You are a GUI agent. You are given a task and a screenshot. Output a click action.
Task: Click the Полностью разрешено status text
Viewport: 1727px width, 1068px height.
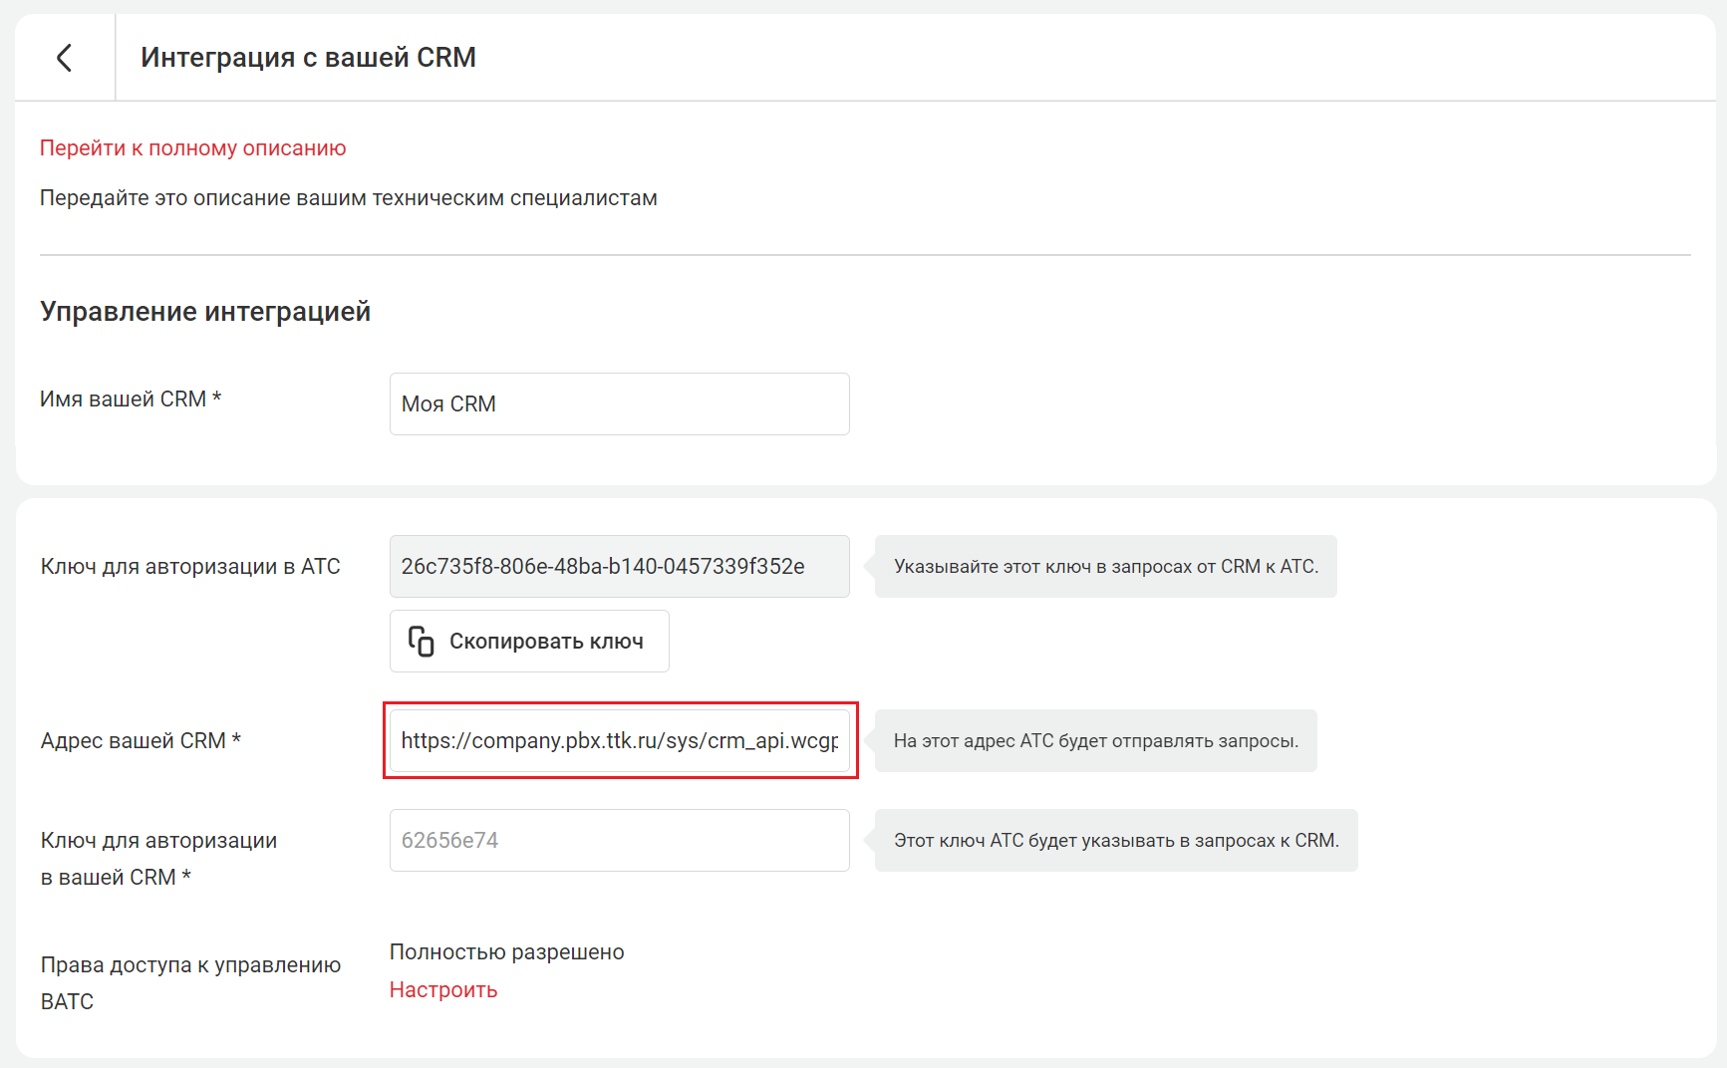coord(506,952)
